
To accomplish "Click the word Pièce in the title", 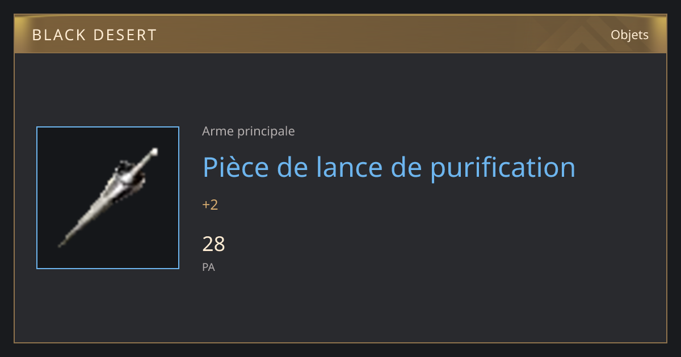I will (x=234, y=167).
